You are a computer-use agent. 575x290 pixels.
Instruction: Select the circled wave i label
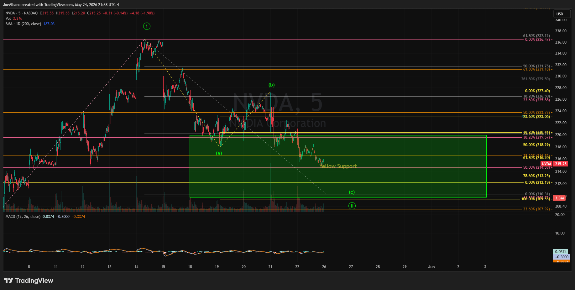(147, 26)
